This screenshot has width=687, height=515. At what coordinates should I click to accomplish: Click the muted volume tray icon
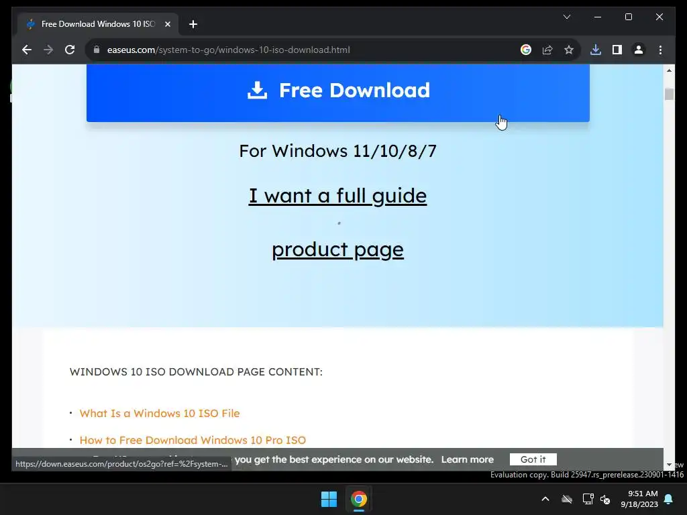click(605, 499)
